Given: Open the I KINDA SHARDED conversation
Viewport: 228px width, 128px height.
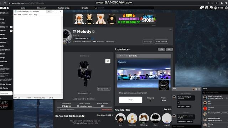Looking at the screenshot, I should 215,119.
